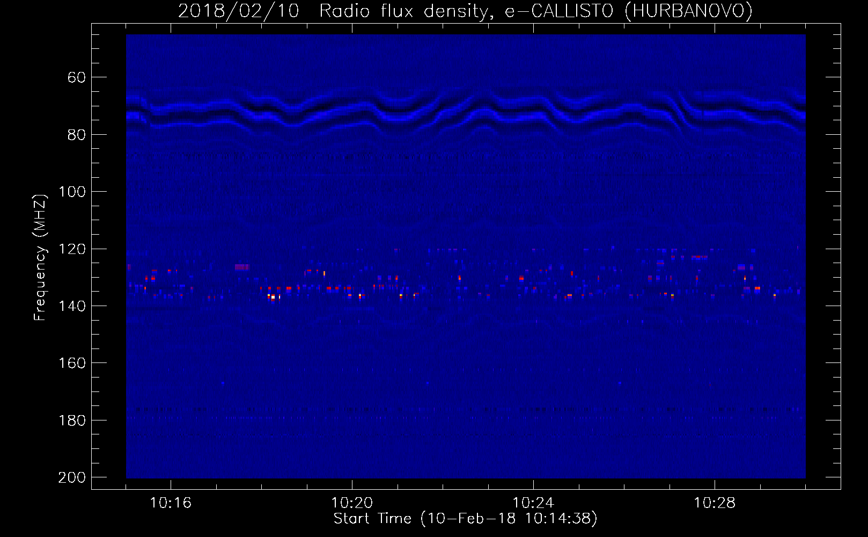Click the 60 frequency tick label
868x537 pixels.
coord(77,77)
